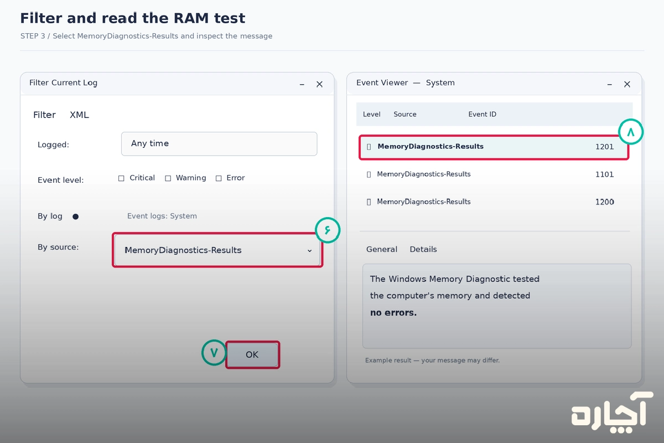This screenshot has height=443, width=664.
Task: Select the MemoryDiagnostics-Results source name with ID 1200
Action: pyautogui.click(x=424, y=202)
